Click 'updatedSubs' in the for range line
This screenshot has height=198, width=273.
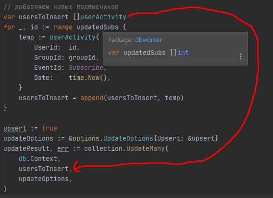tap(98, 27)
